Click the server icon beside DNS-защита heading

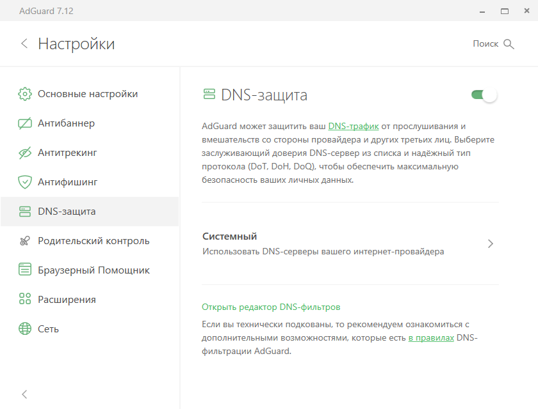(x=209, y=94)
